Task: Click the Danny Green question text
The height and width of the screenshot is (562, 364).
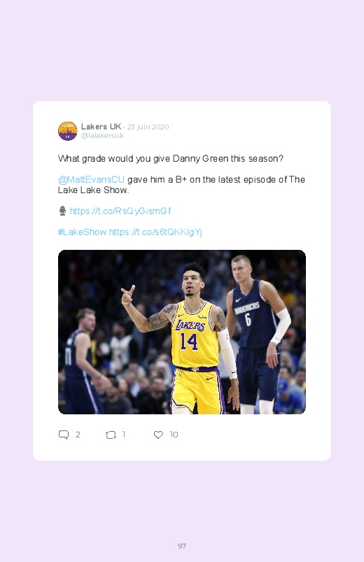Action: point(171,159)
